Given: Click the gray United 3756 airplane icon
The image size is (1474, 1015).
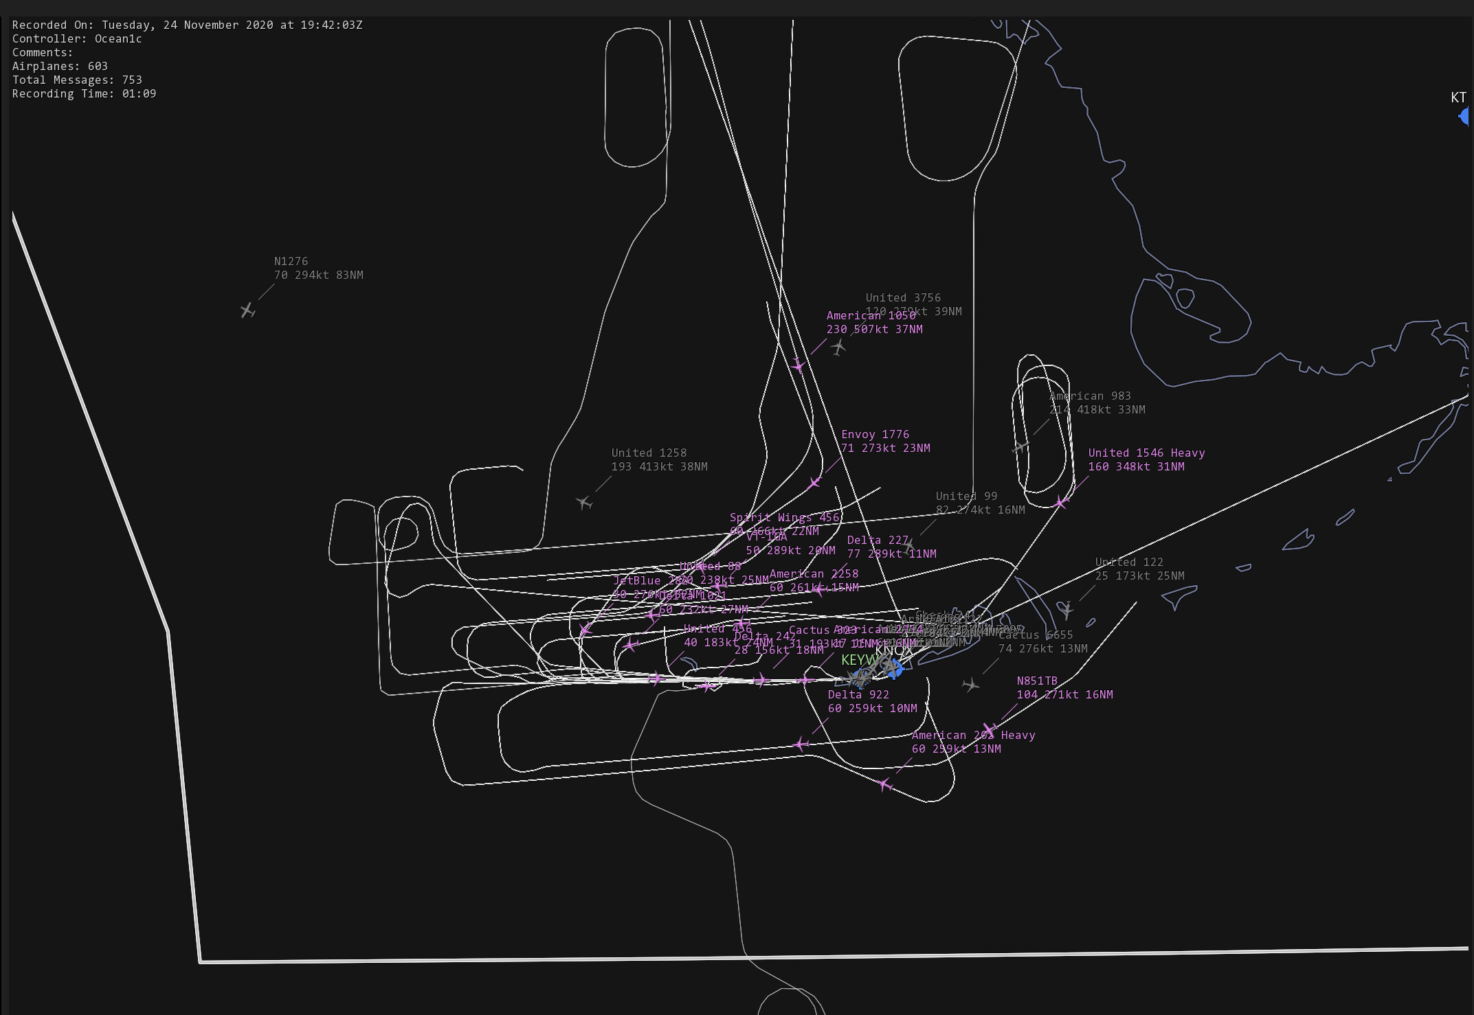Looking at the screenshot, I should [x=838, y=347].
